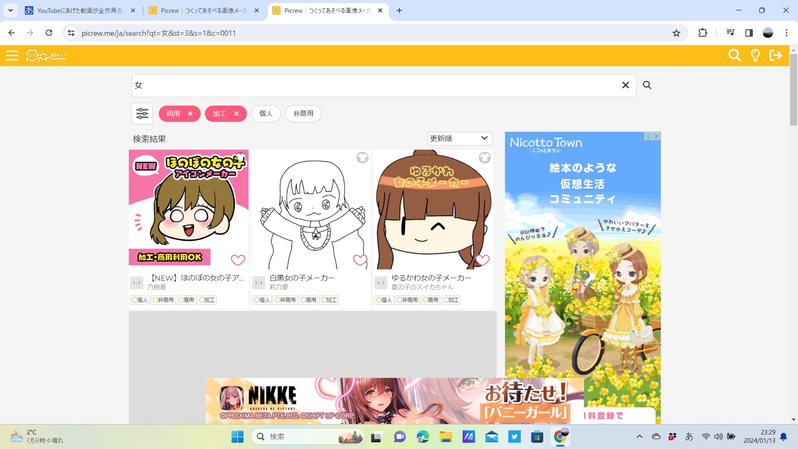Click dress-up icon on ゆるかわ女の子メーカー thumbnail
The image size is (798, 449).
click(x=485, y=158)
